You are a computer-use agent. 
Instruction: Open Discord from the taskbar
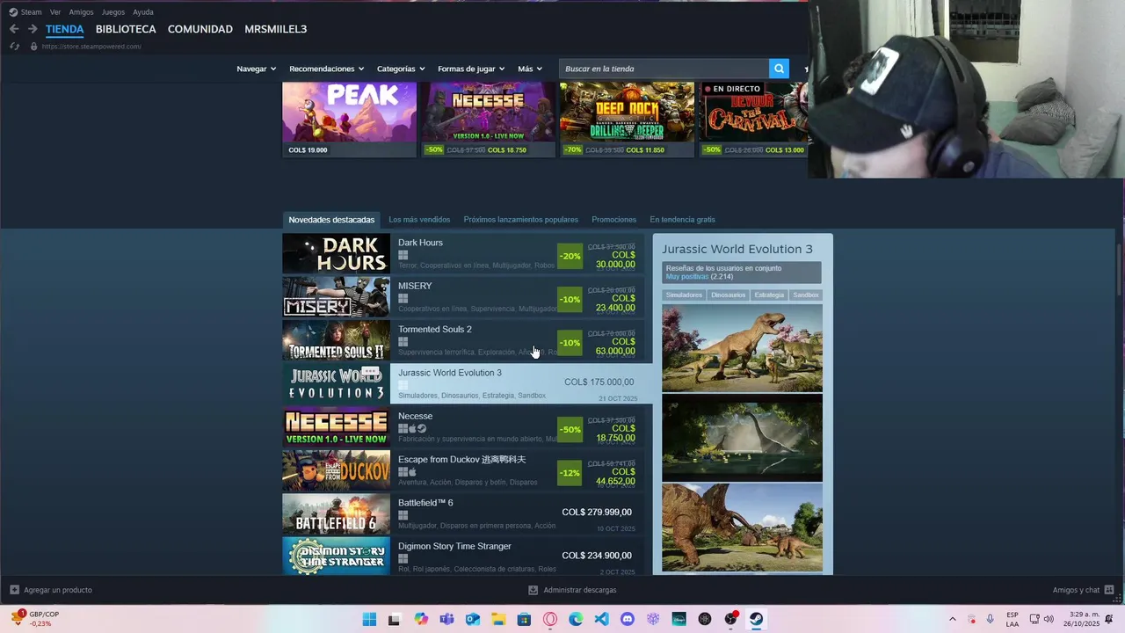(x=628, y=619)
